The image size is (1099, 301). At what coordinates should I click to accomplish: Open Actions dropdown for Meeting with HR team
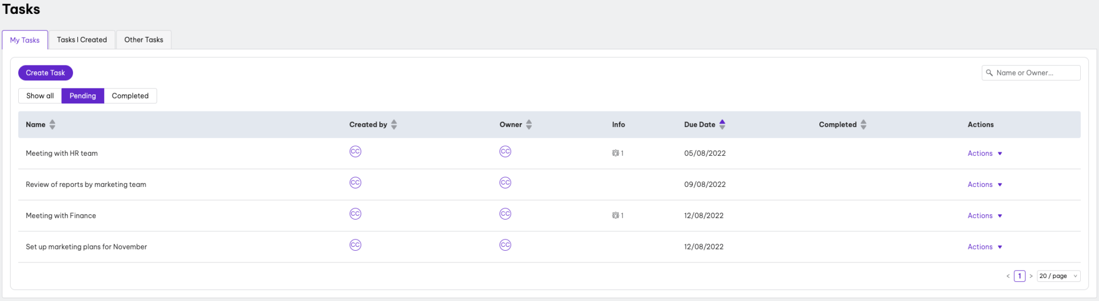[x=985, y=153]
